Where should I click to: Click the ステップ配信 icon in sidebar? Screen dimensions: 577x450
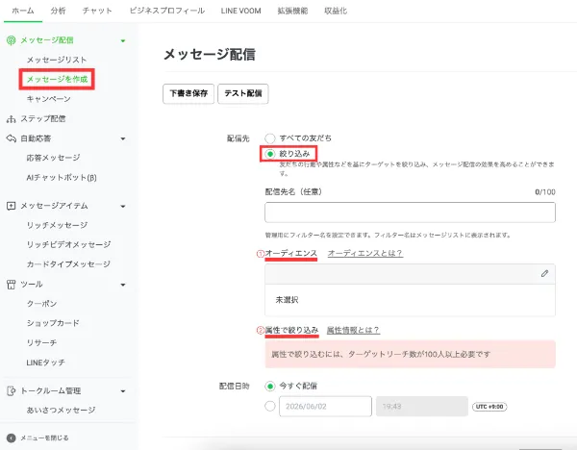click(x=11, y=119)
